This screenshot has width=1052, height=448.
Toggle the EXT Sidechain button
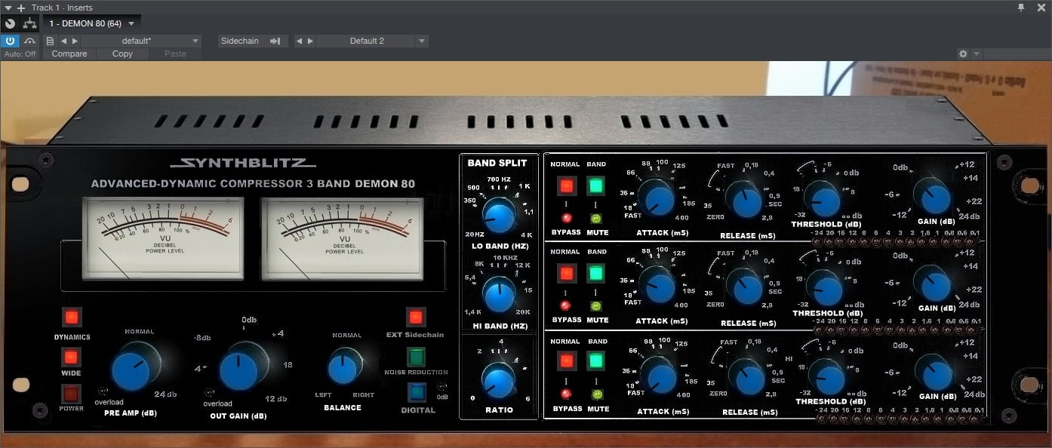[415, 317]
